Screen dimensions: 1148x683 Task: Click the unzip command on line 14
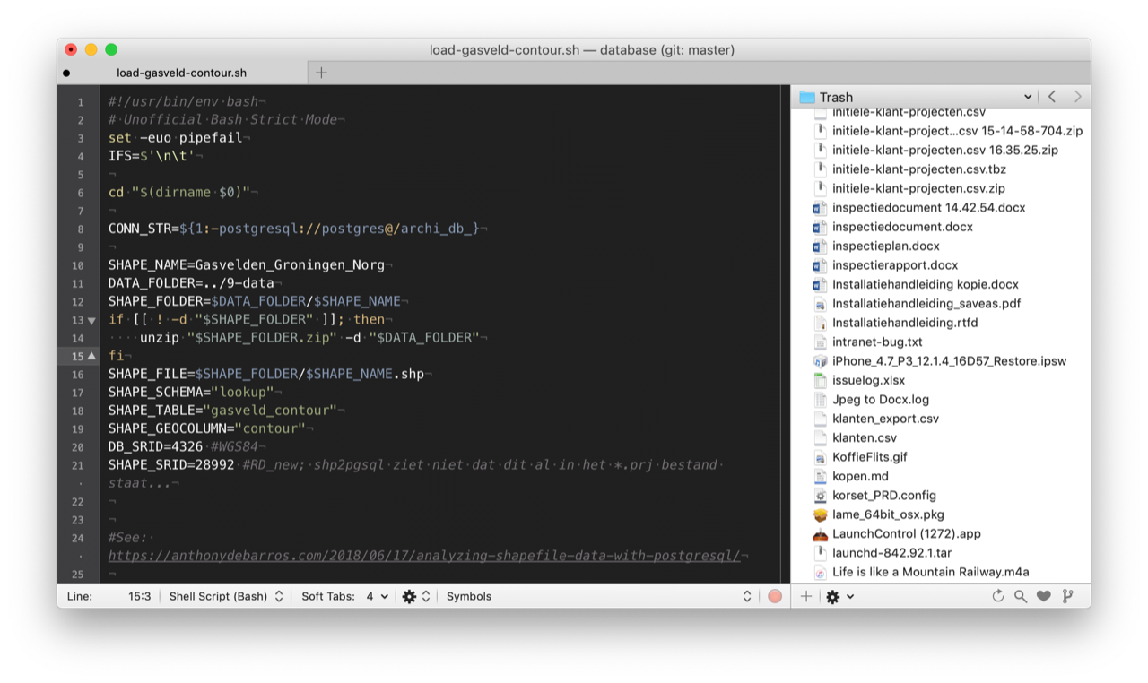[x=159, y=338]
